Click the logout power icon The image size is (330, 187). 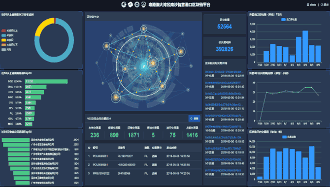[x=322, y=4]
